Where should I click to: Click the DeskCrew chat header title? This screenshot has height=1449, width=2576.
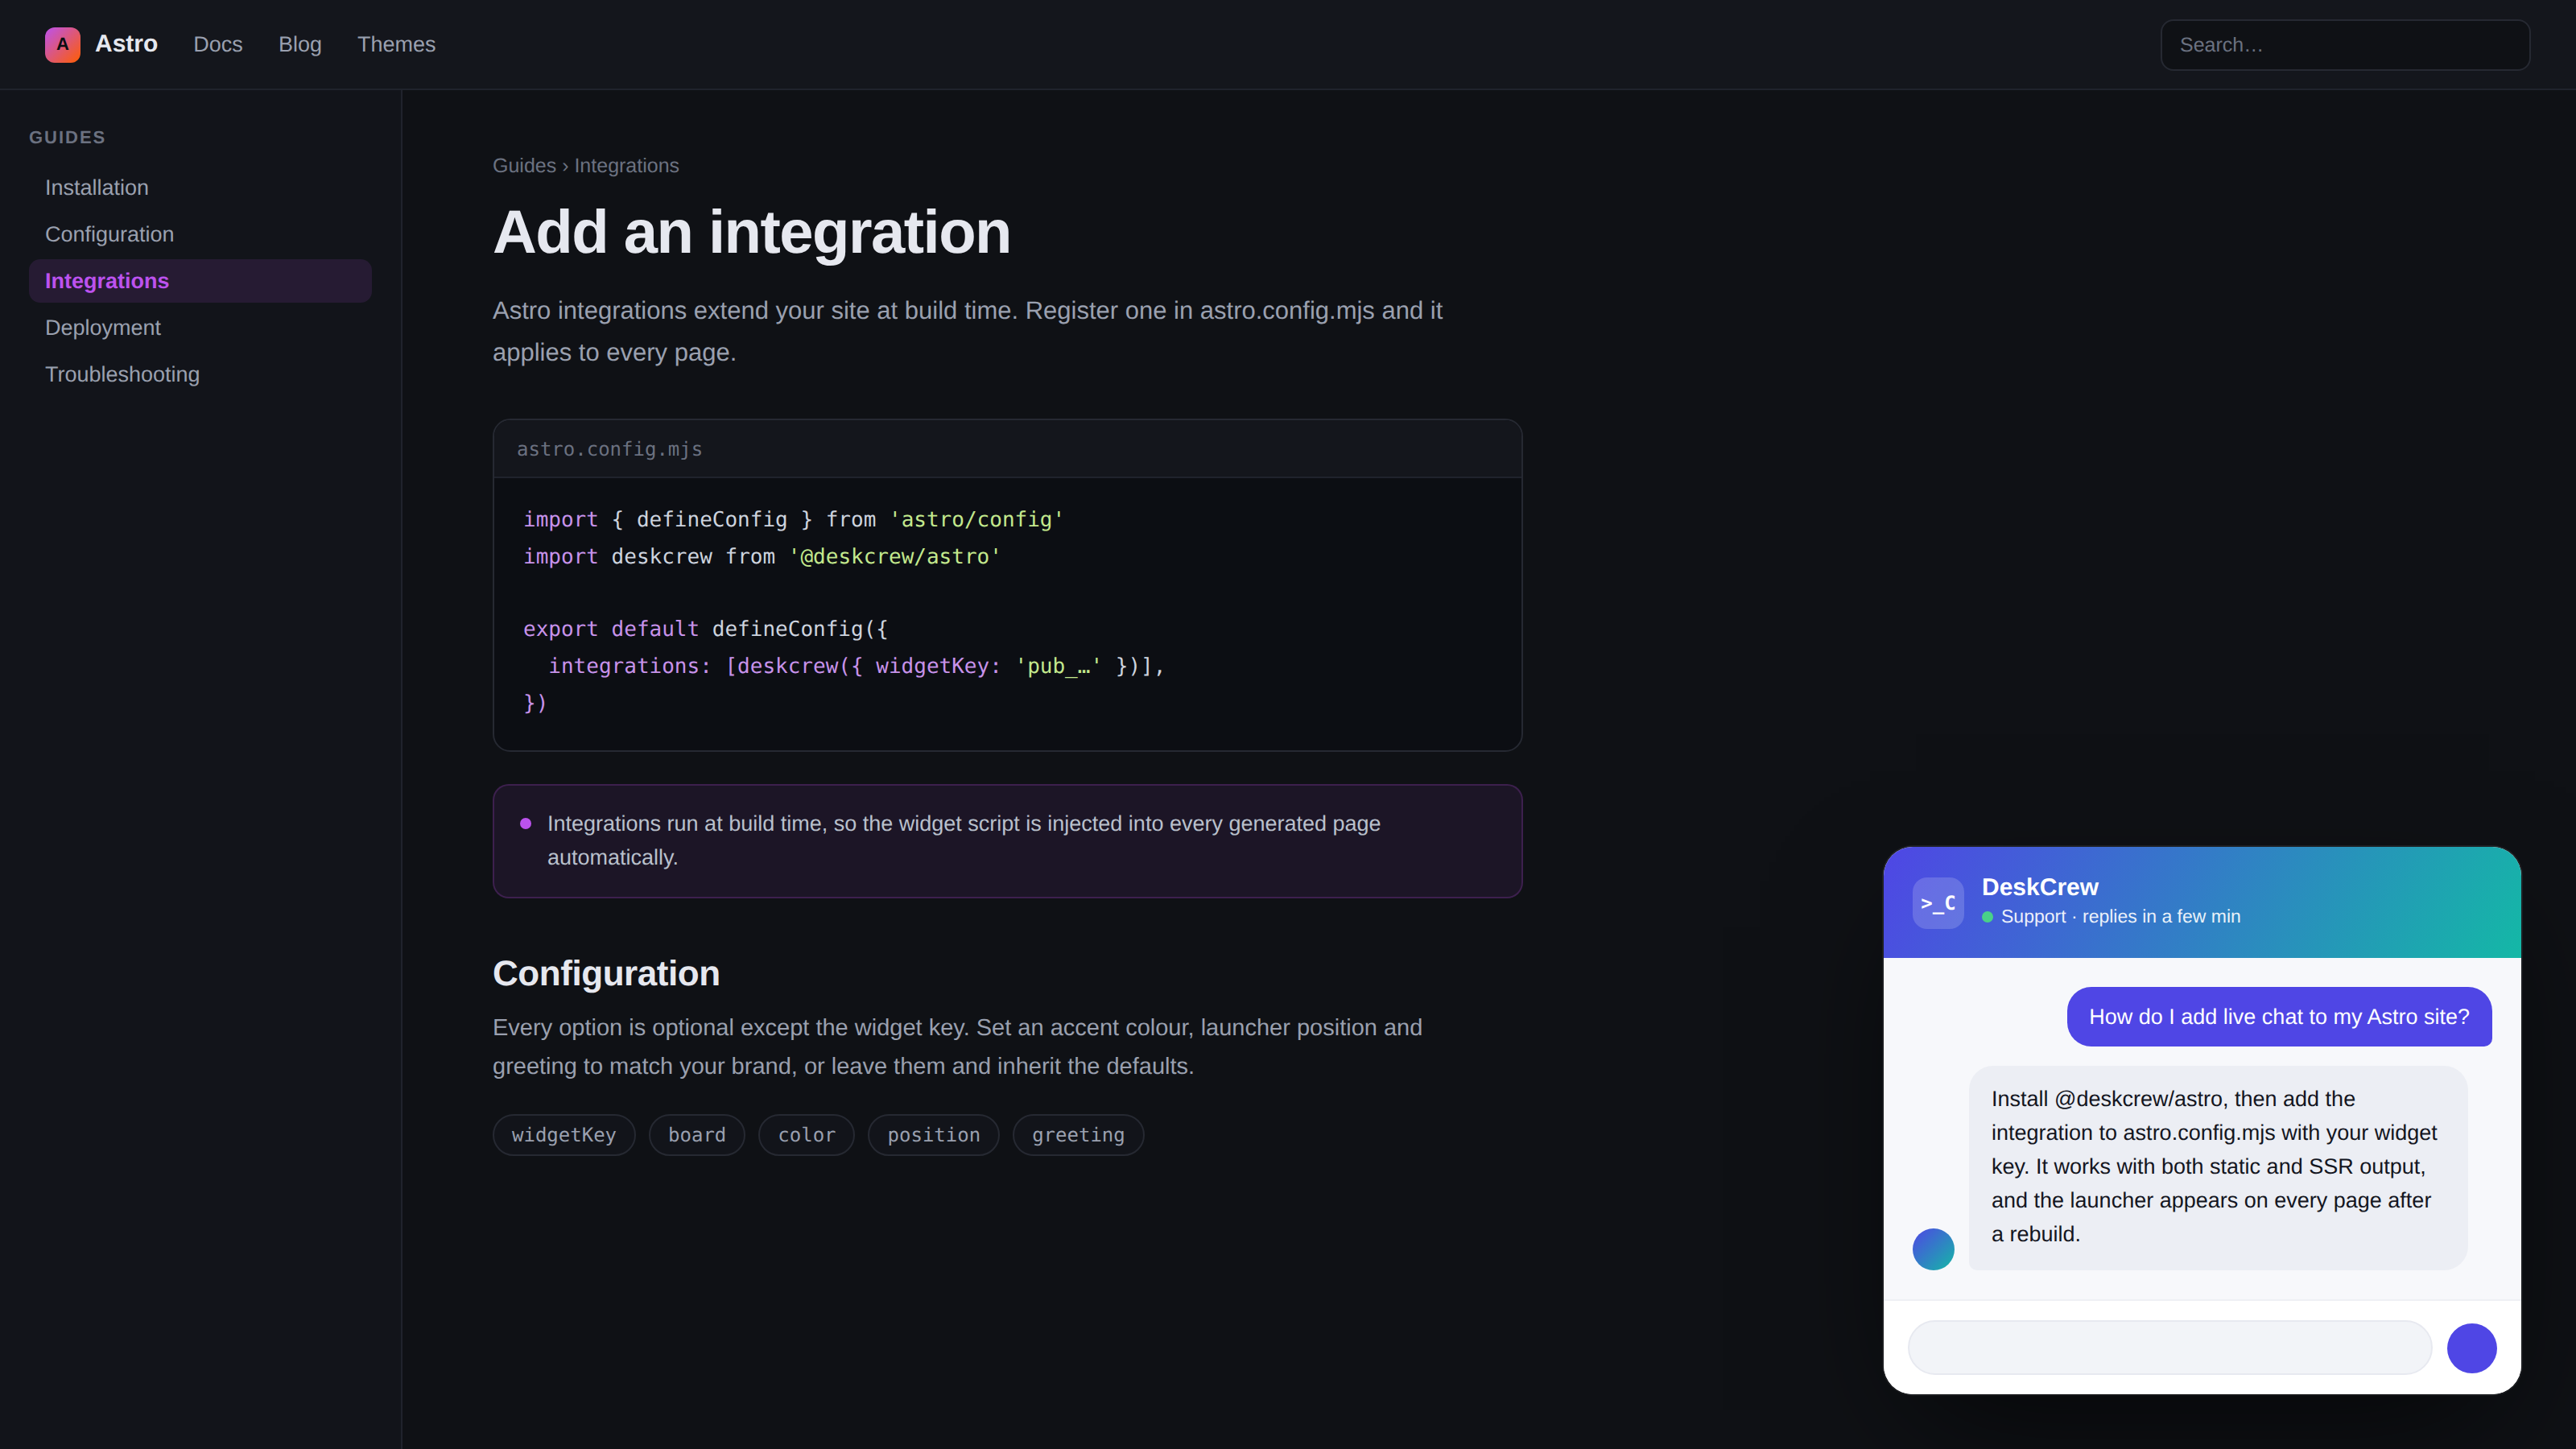[x=2039, y=887]
